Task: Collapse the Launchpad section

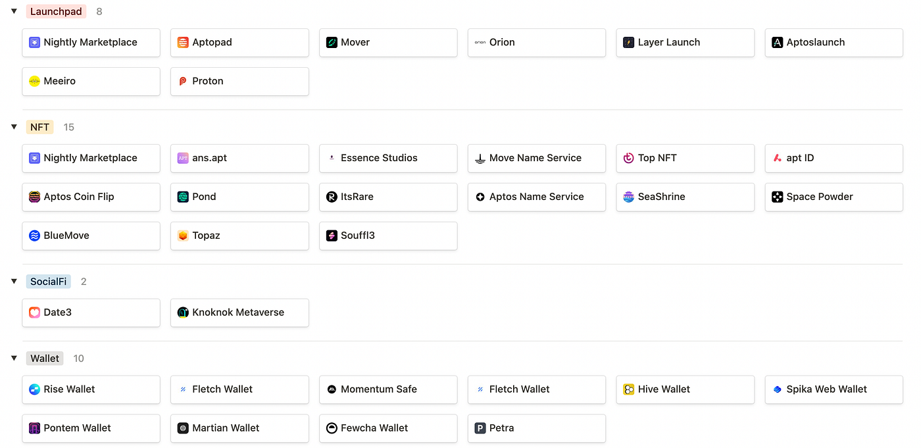Action: tap(14, 11)
